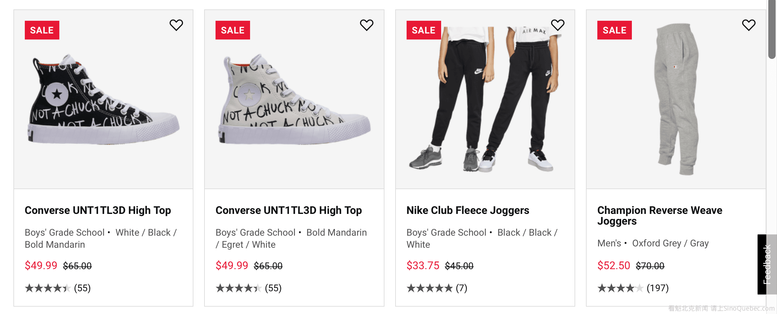Viewport: 777px width, 314px height.
Task: Open Champion Reverse Weave Joggers title link
Action: click(x=659, y=216)
